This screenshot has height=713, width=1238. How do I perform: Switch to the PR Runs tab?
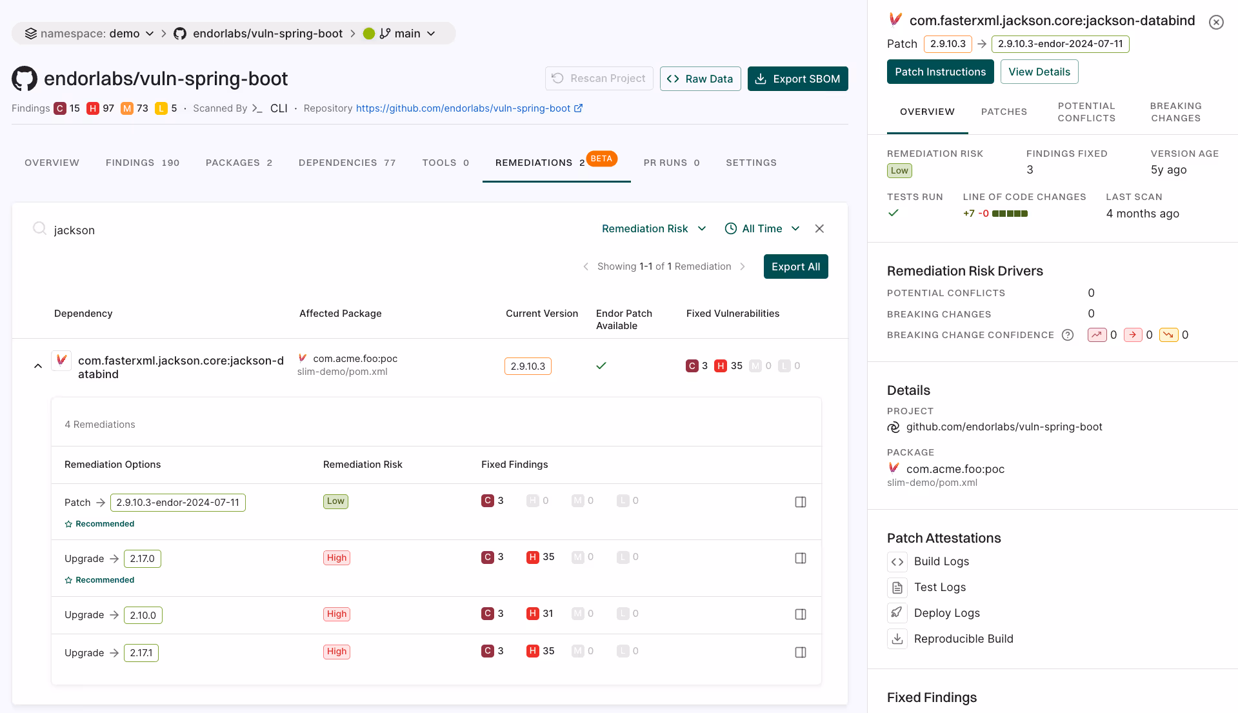pyautogui.click(x=672, y=163)
